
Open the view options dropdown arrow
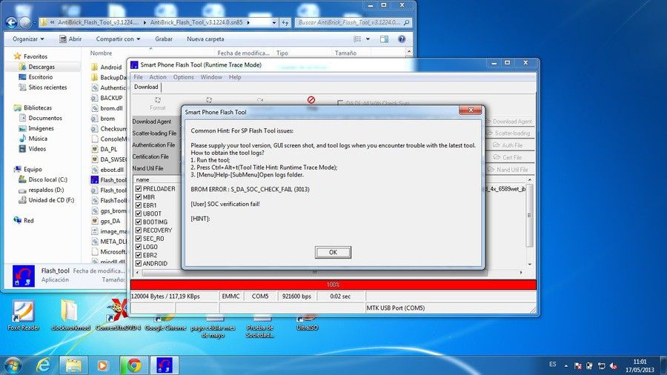pyautogui.click(x=368, y=39)
